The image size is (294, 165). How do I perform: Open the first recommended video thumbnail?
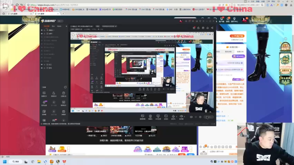(97, 130)
